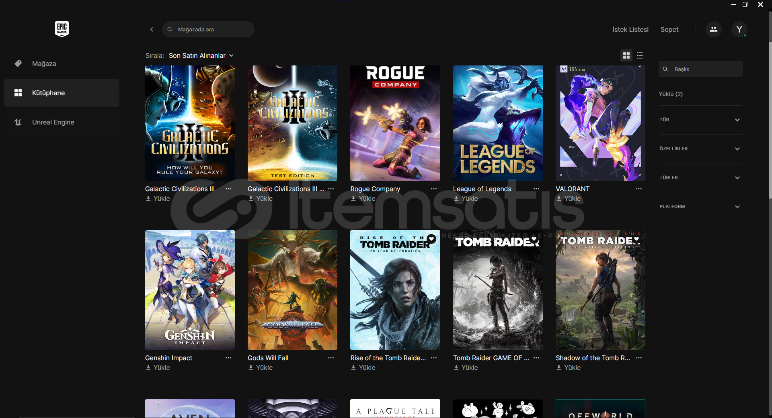Open Shadow of the Tomb Raider cover art

tap(600, 290)
